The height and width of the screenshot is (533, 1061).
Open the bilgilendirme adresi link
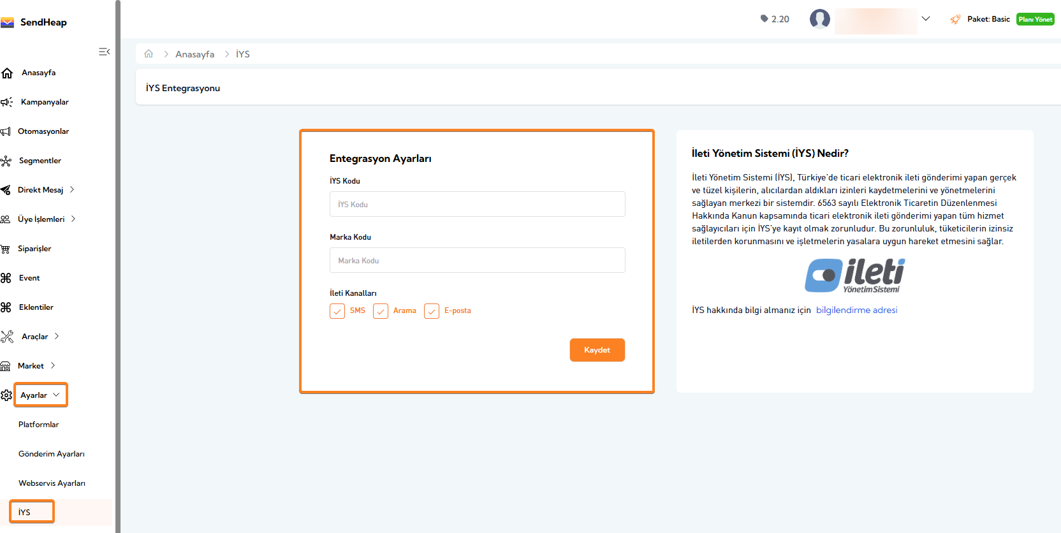tap(856, 310)
